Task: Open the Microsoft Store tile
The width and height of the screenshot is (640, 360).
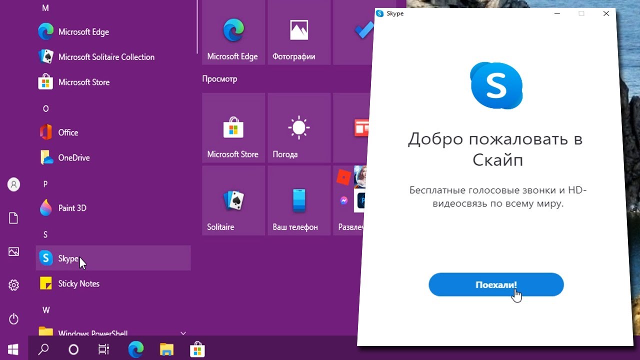Action: pyautogui.click(x=233, y=127)
